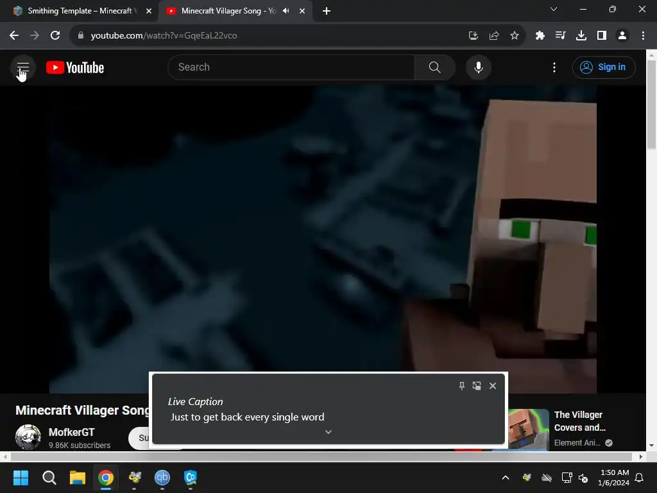Start voice search with the microphone
657x493 pixels.
478,67
